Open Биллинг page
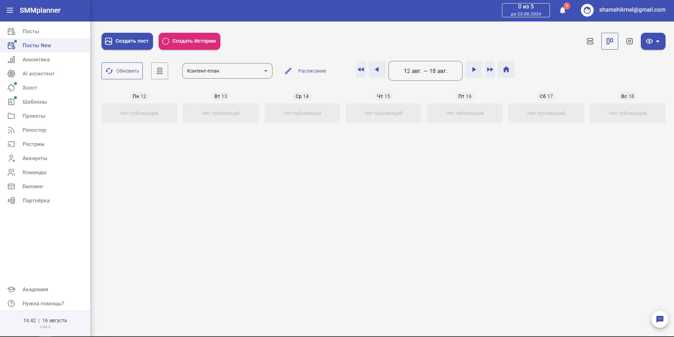Viewport: 674px width, 337px height. coord(45,186)
